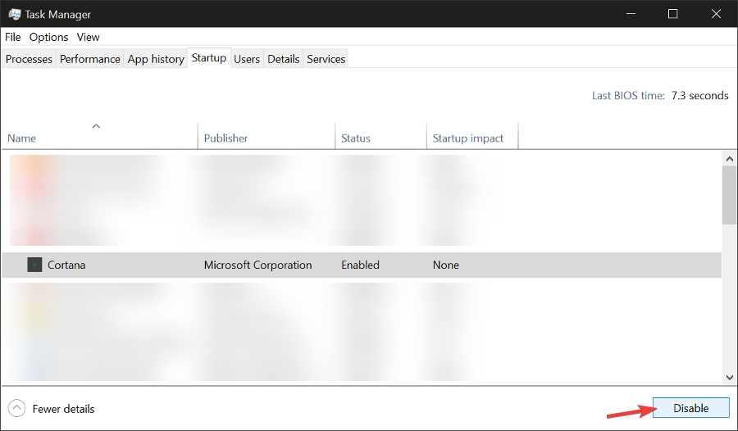The width and height of the screenshot is (738, 431).
Task: Open the View menu
Action: (x=88, y=37)
